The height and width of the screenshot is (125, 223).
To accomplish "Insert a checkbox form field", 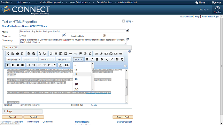I will [96, 54].
